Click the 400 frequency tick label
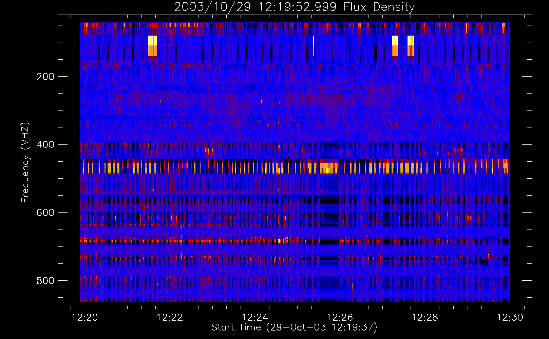Screen dimensions: 549x339 click(x=45, y=145)
